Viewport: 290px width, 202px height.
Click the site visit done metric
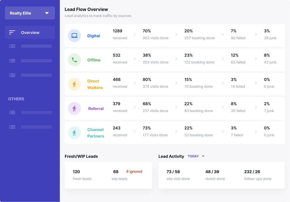[178, 175]
